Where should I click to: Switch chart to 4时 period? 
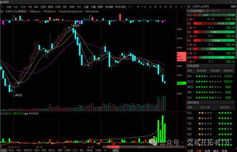click(36, 7)
